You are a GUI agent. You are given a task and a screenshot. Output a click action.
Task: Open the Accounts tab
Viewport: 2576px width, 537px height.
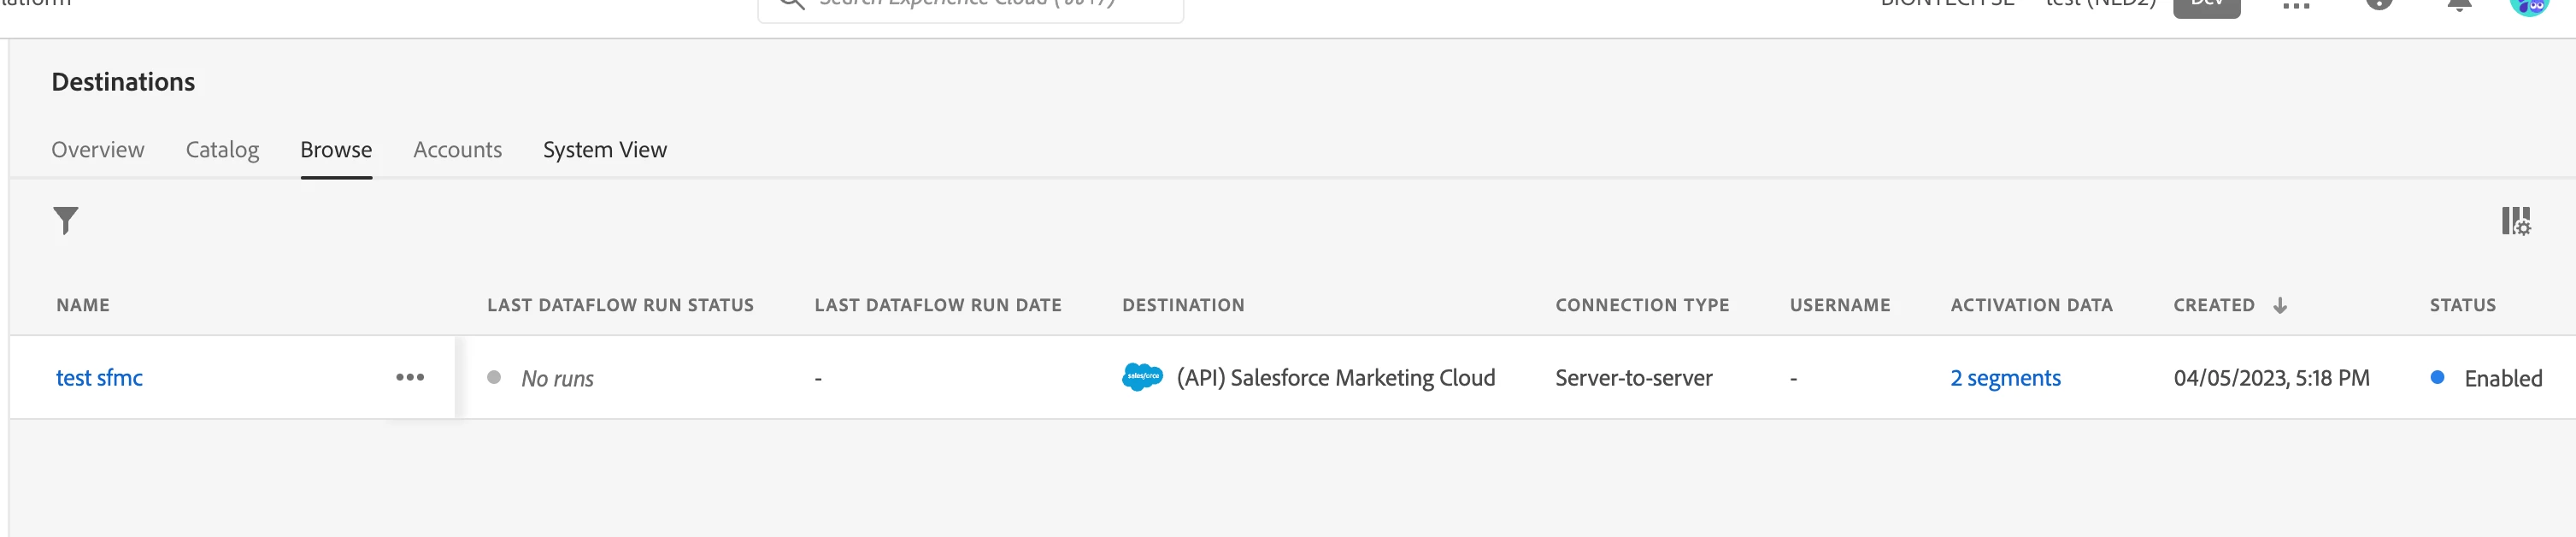point(457,150)
